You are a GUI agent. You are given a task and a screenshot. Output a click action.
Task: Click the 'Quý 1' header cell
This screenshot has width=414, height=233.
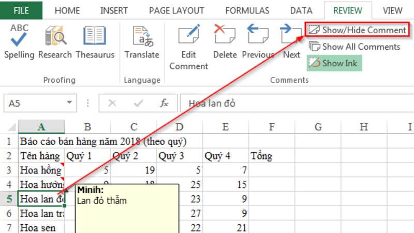pyautogui.click(x=87, y=156)
